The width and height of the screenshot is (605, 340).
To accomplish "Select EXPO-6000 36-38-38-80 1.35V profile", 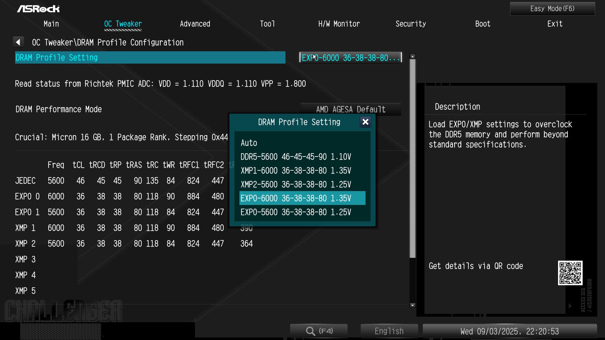I will 302,198.
